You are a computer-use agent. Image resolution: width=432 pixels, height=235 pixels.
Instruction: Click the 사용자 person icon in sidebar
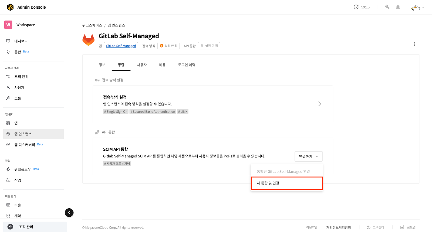[x=8, y=87]
